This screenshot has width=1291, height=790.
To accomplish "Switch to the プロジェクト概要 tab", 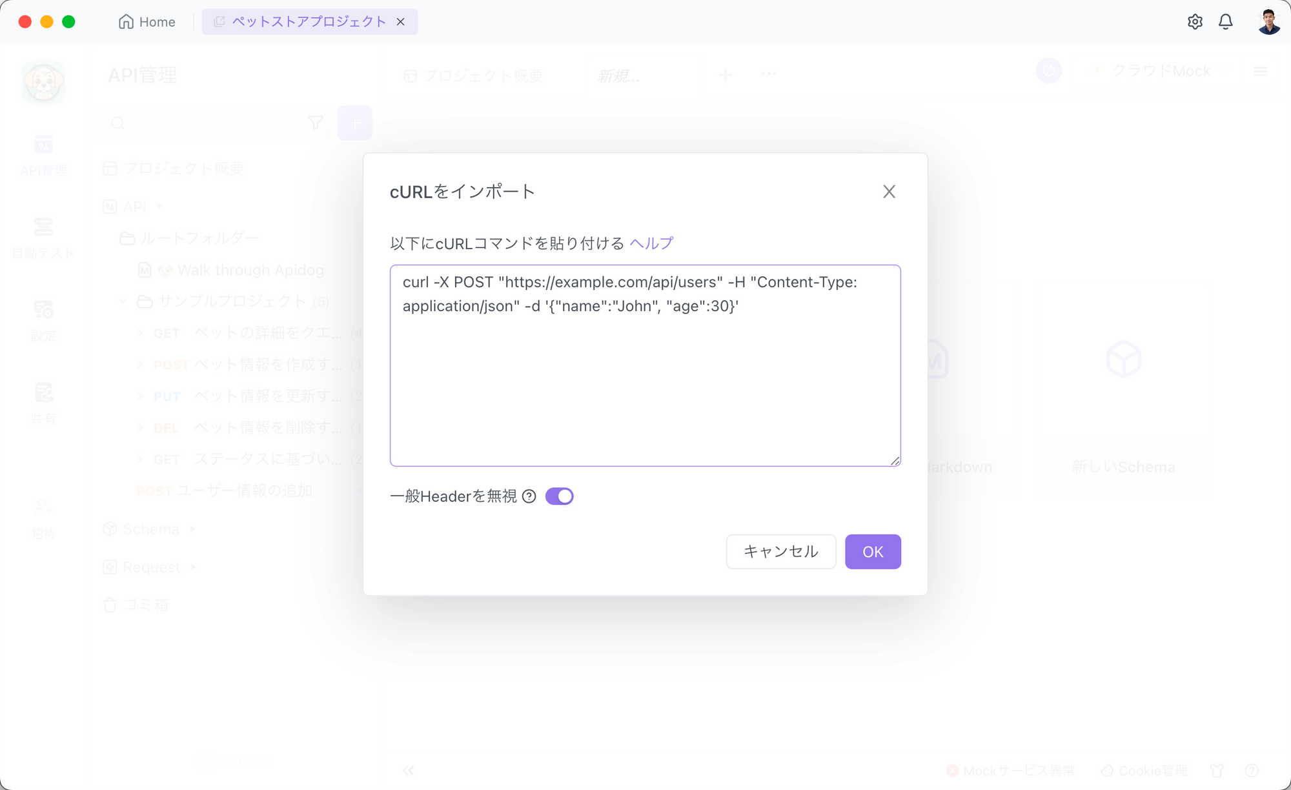I will pos(473,76).
